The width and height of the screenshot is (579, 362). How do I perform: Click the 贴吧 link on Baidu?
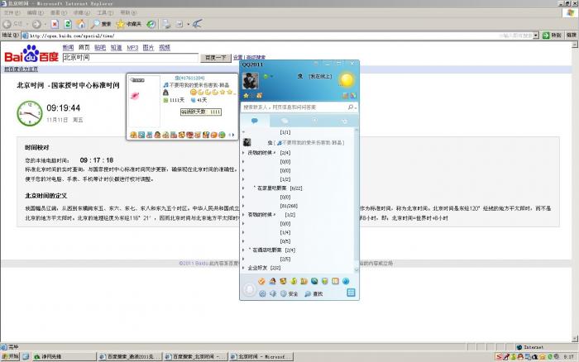100,48
